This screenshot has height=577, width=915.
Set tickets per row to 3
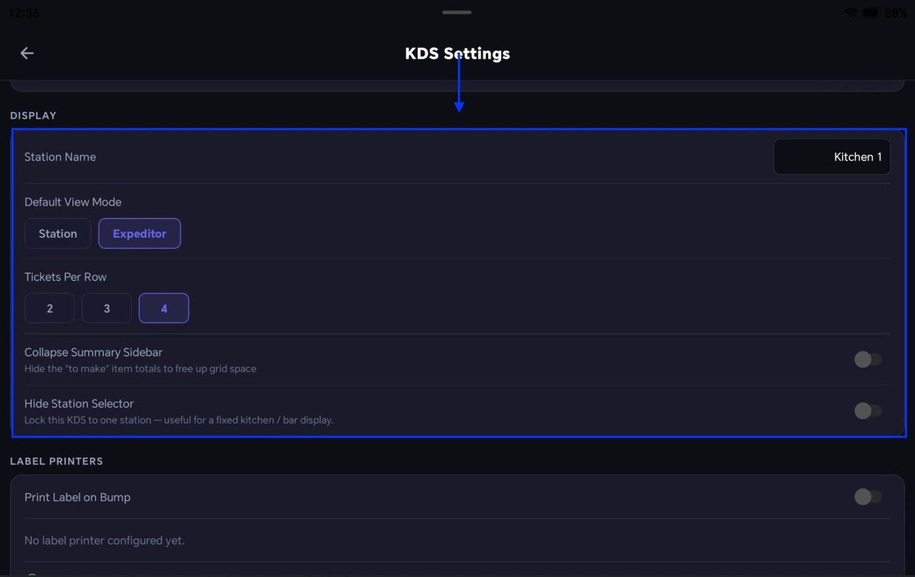(x=107, y=308)
